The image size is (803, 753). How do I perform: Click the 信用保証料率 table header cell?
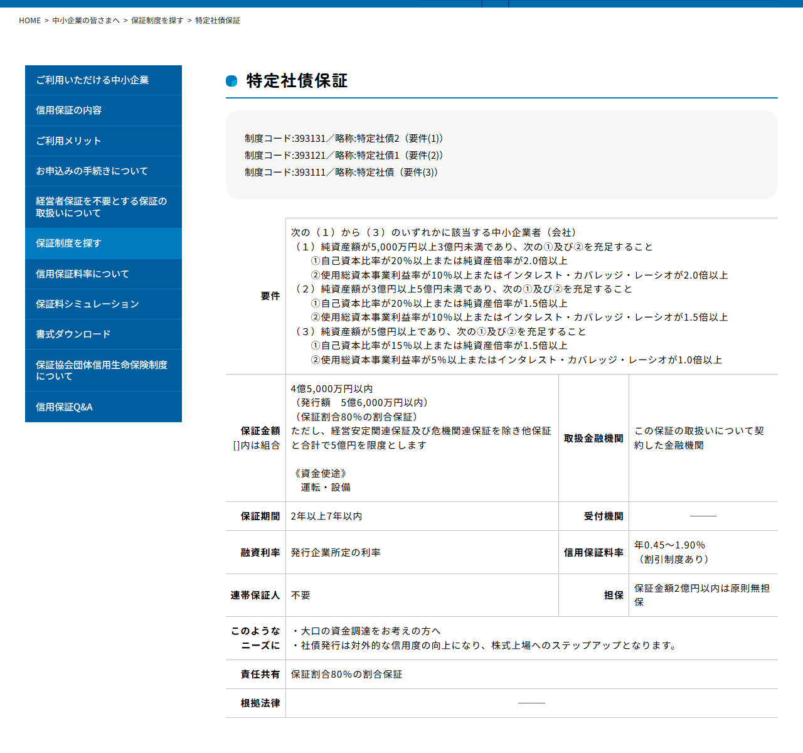593,553
